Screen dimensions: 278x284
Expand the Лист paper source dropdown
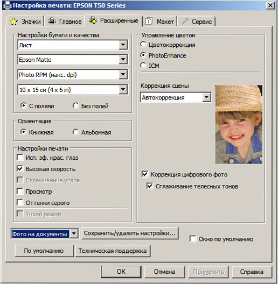[x=123, y=45]
